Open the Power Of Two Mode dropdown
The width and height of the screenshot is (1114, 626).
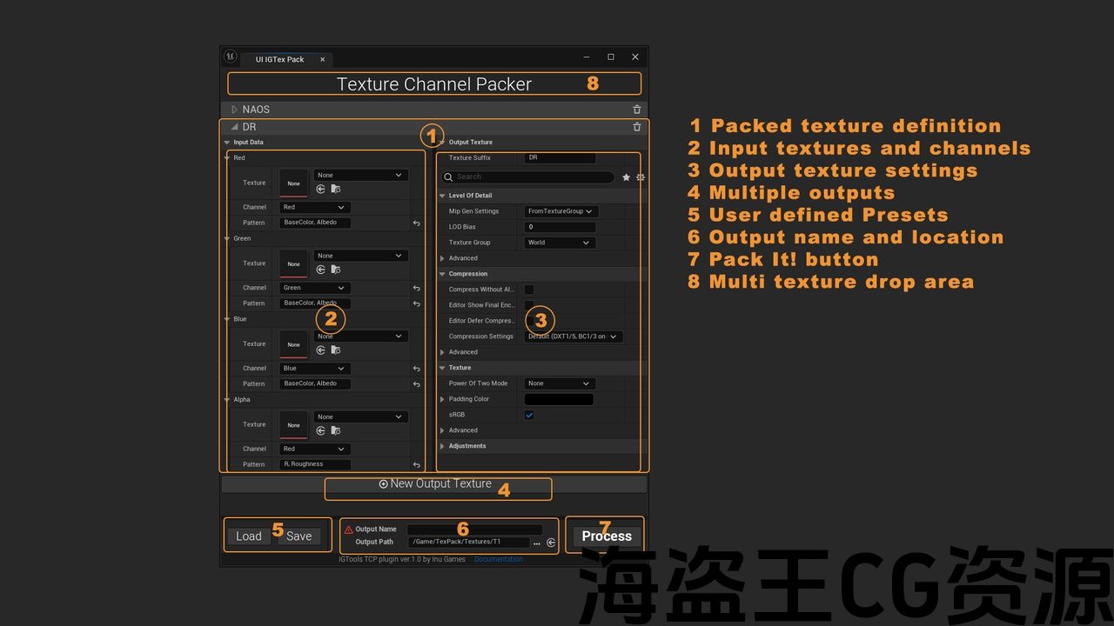560,383
